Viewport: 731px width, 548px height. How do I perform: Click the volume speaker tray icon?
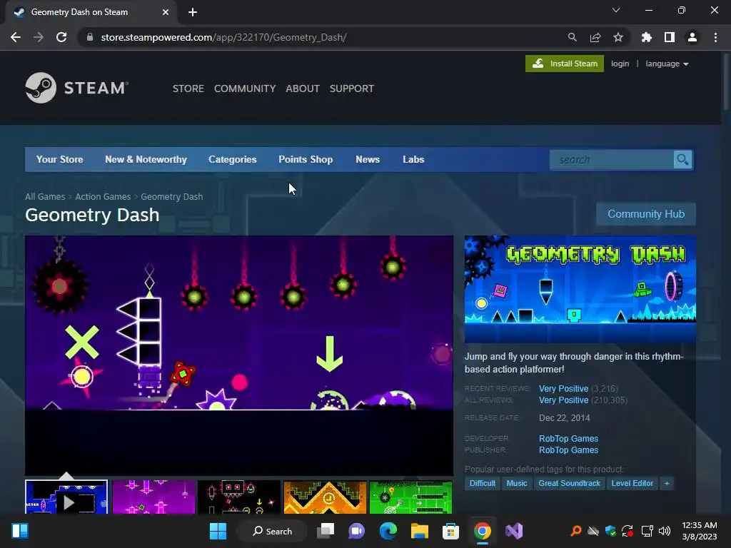click(x=665, y=531)
